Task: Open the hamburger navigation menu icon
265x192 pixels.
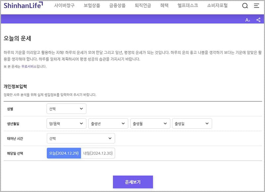Action: [256, 6]
